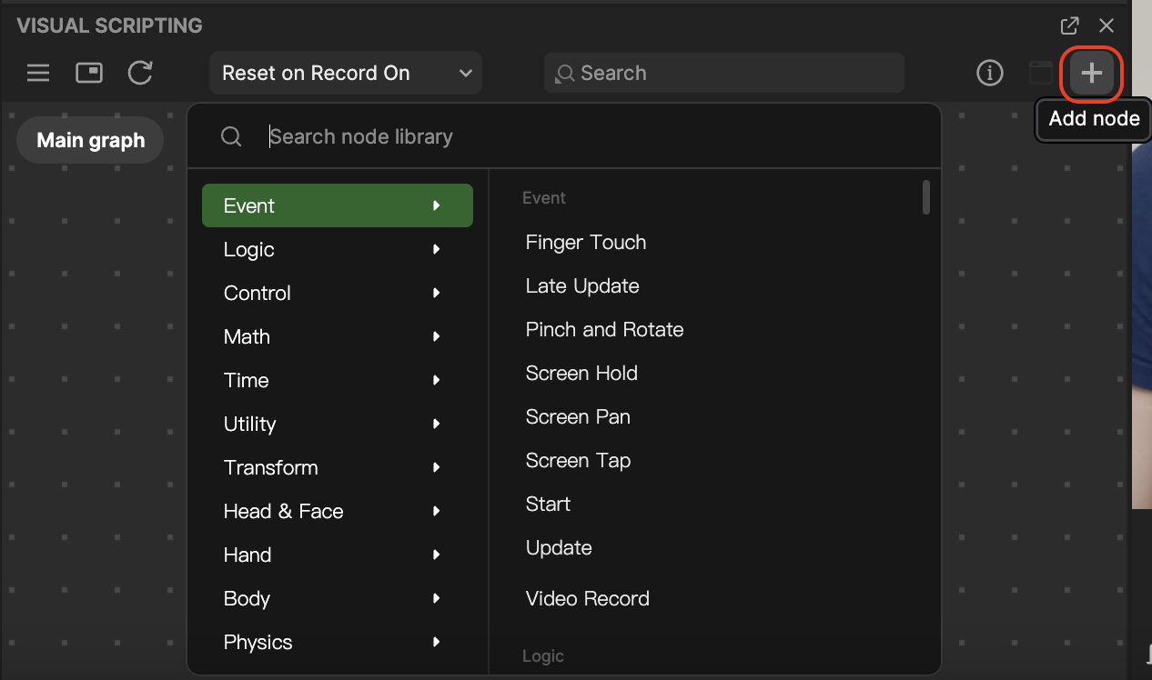The height and width of the screenshot is (680, 1152).
Task: Expand the arrow next to Head & Face
Action: pos(437,511)
